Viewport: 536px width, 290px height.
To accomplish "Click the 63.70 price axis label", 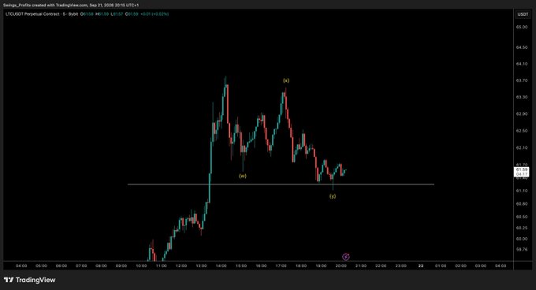I will click(522, 80).
